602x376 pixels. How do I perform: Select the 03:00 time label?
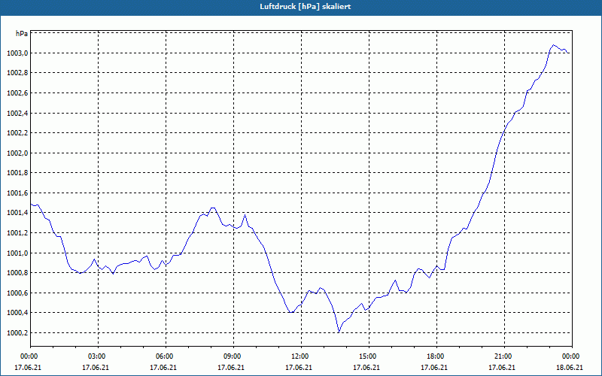98,356
